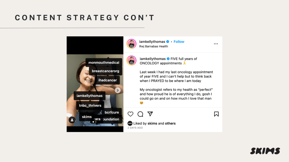Open the bcrfcure tag
Viewport: 289px width, 162px height.
[x=112, y=112]
